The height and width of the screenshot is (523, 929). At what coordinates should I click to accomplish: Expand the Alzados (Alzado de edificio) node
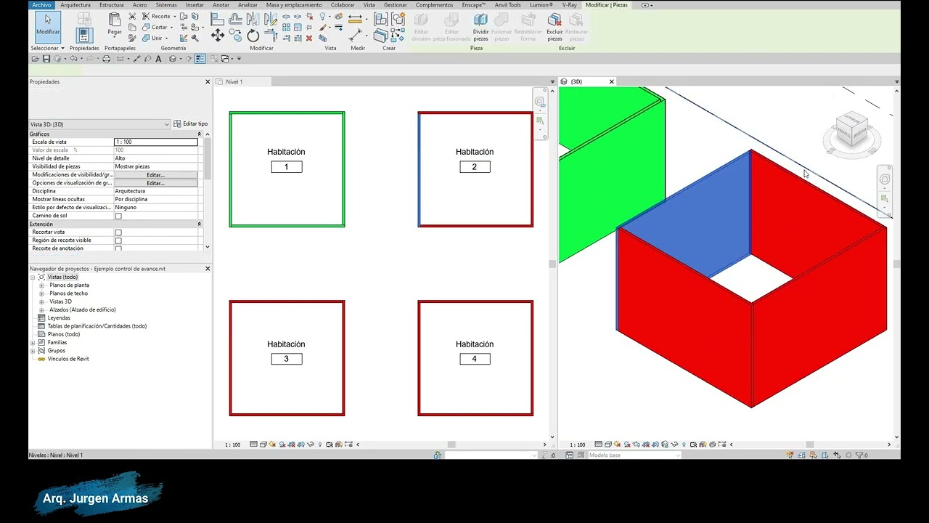(x=41, y=309)
